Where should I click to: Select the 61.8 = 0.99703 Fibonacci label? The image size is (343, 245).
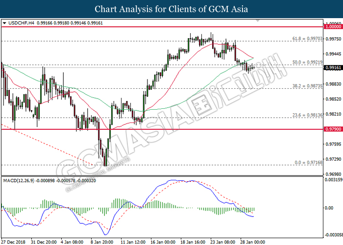(307, 39)
